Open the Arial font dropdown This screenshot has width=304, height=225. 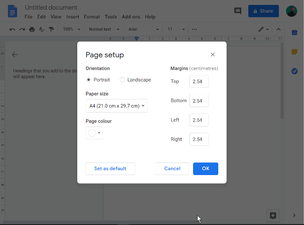click(x=144, y=29)
